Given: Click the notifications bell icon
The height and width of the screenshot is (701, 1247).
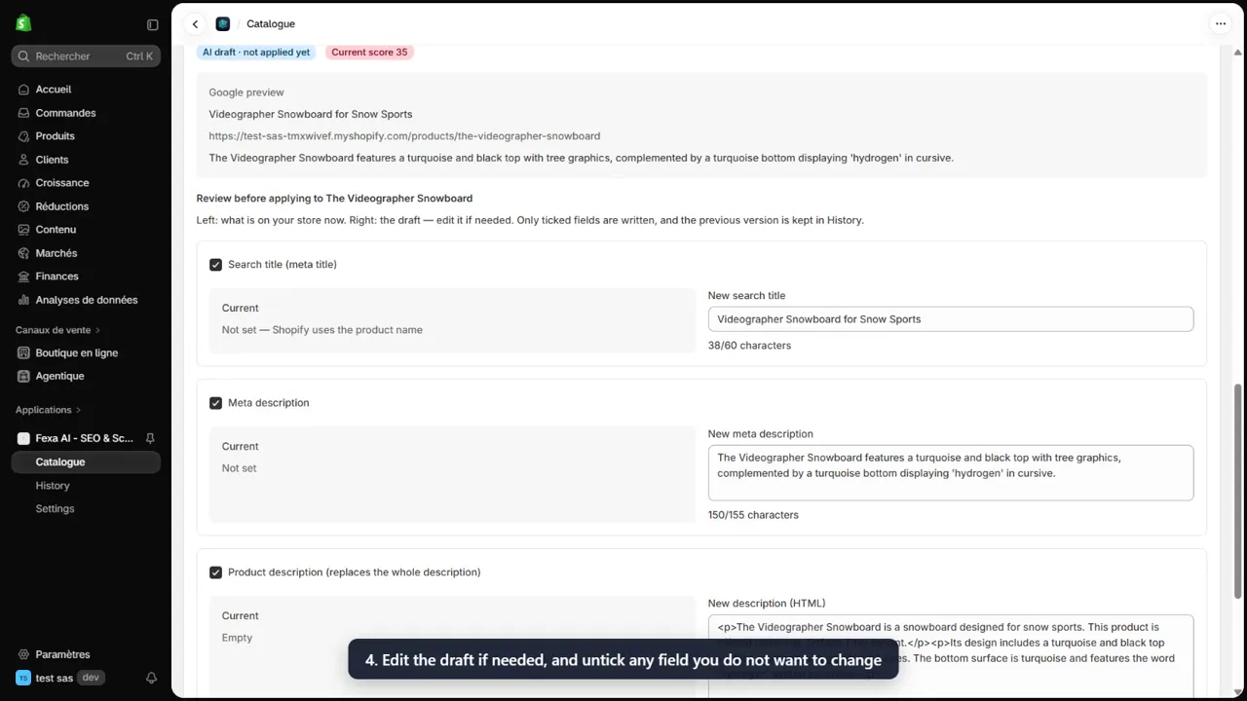Looking at the screenshot, I should (152, 678).
